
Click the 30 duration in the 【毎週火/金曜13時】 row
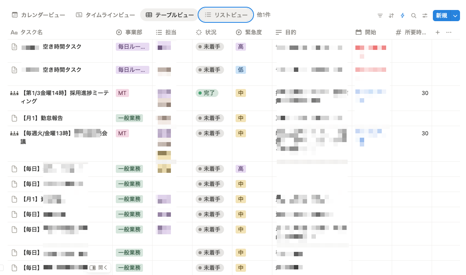click(x=425, y=134)
